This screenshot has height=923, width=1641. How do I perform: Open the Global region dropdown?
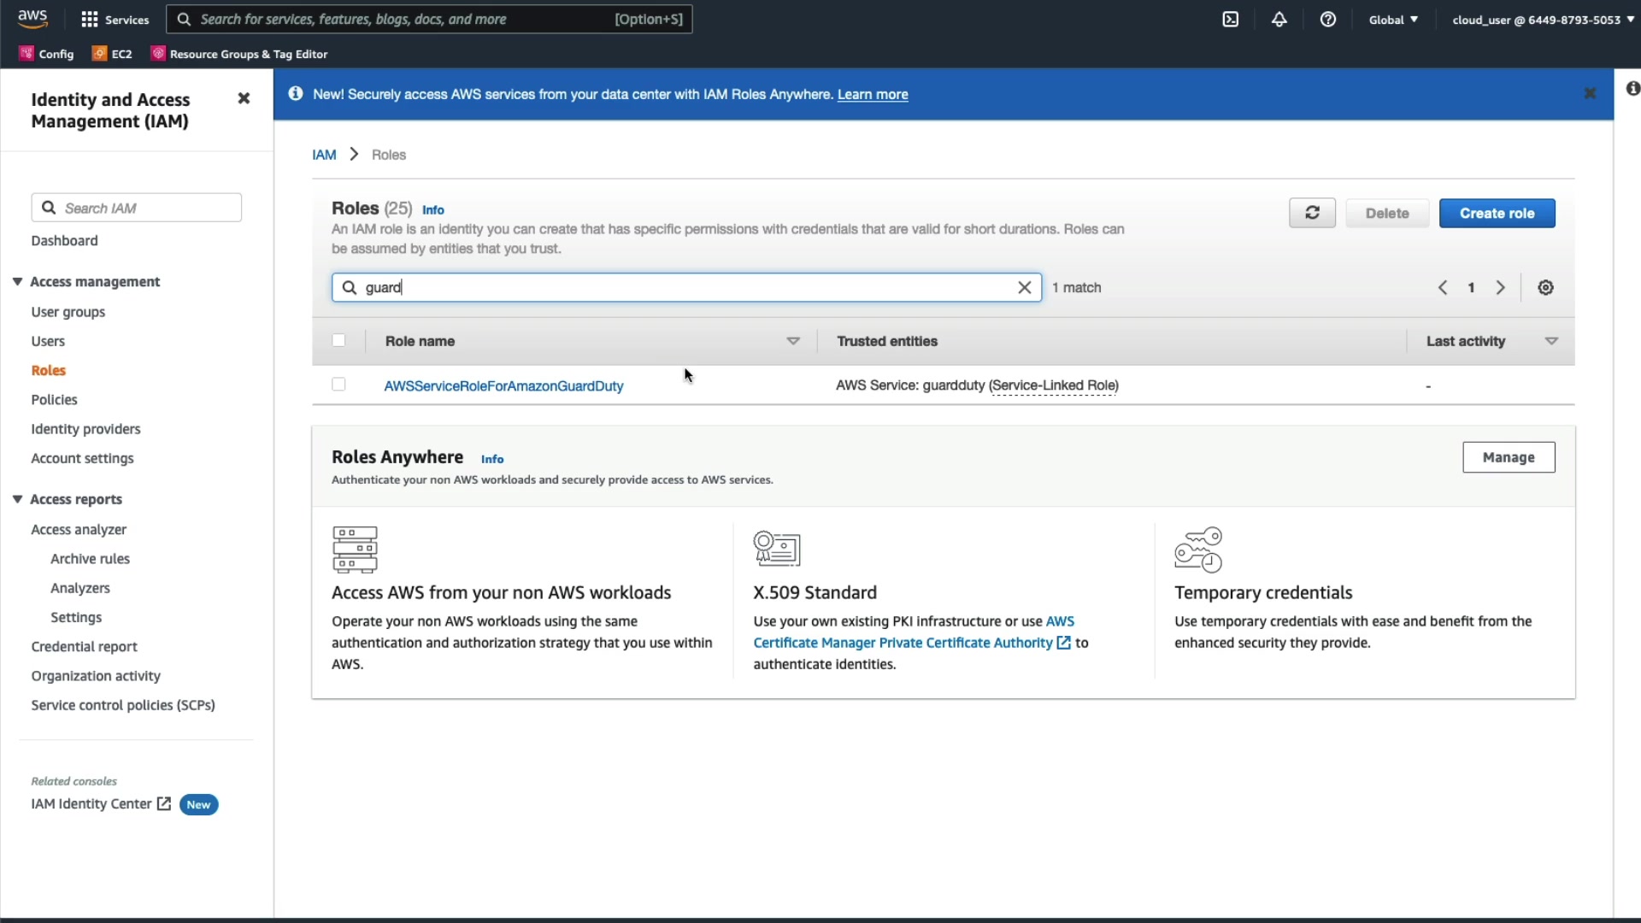click(1393, 20)
